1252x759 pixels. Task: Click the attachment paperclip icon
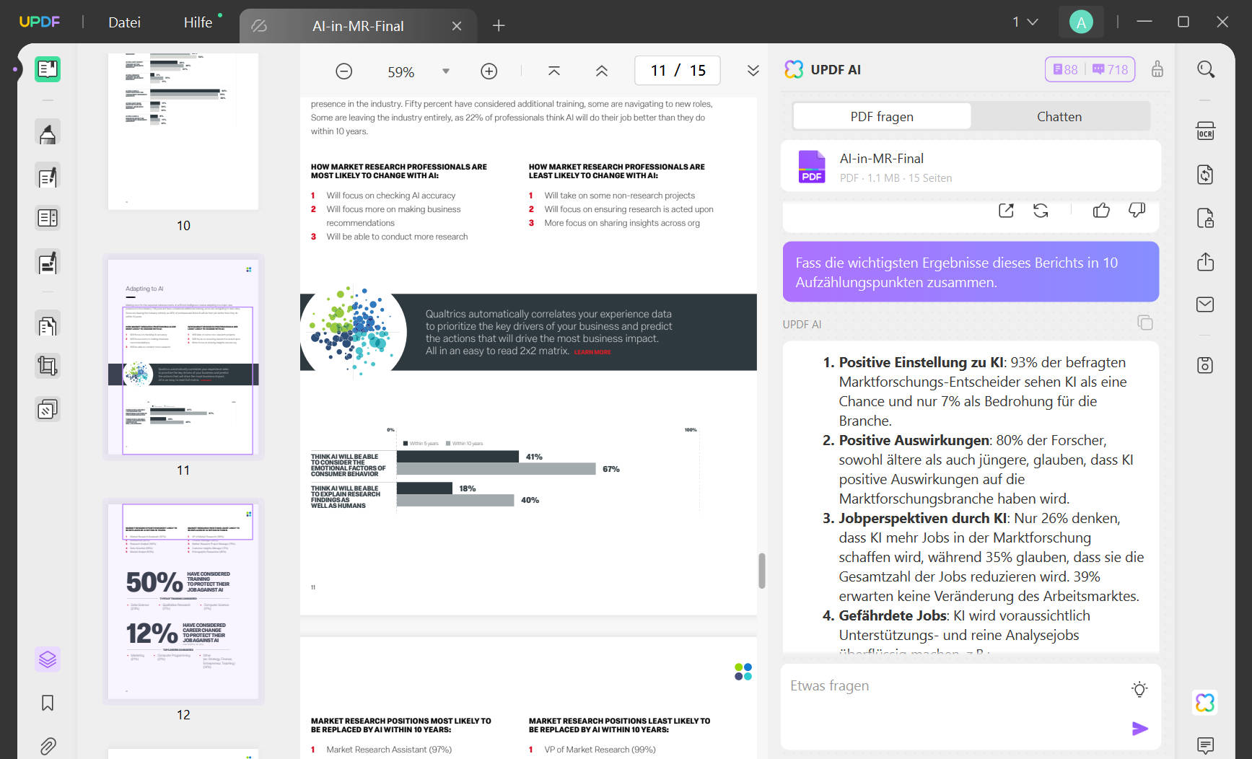(x=48, y=745)
